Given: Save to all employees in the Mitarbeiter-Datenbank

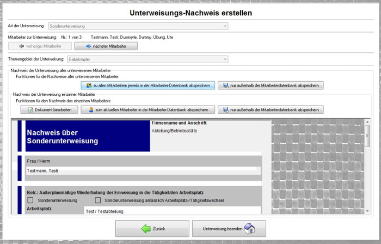Looking at the screenshot, I should click(x=148, y=86).
